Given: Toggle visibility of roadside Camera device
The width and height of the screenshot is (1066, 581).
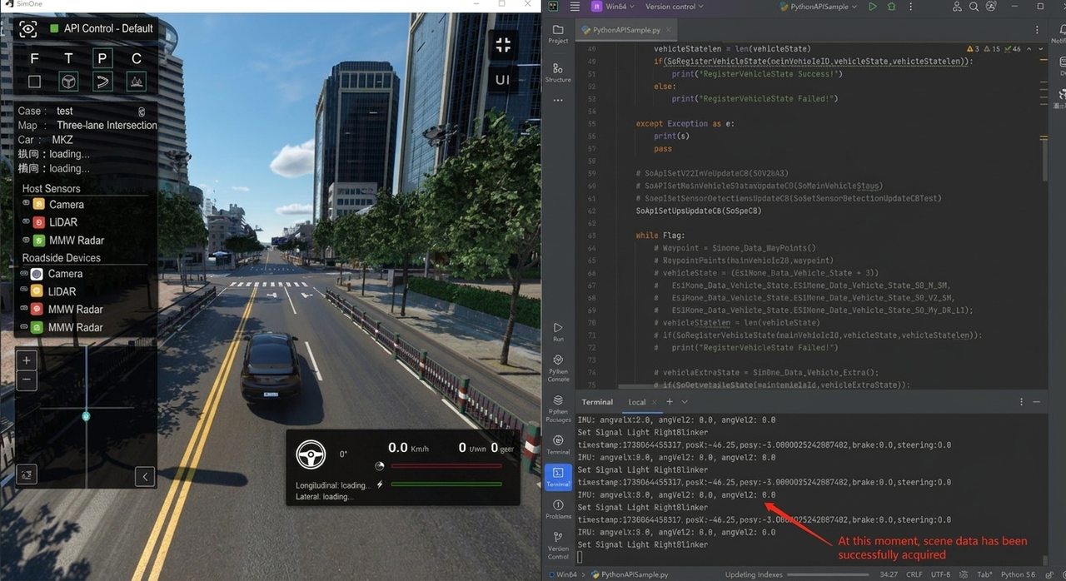Looking at the screenshot, I should (x=25, y=273).
